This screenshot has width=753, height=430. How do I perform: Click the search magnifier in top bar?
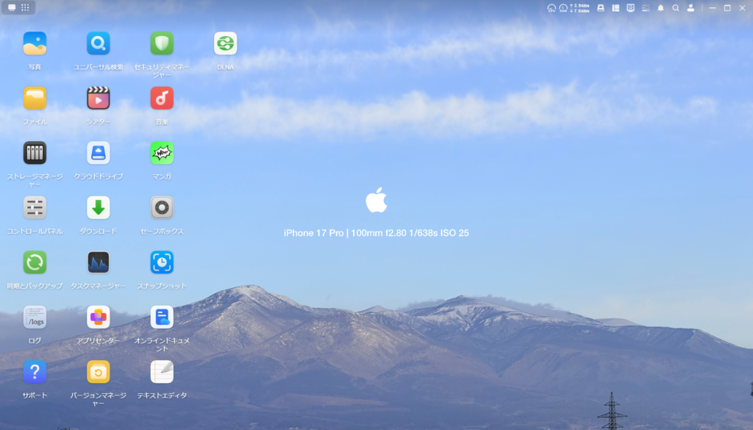coord(675,8)
